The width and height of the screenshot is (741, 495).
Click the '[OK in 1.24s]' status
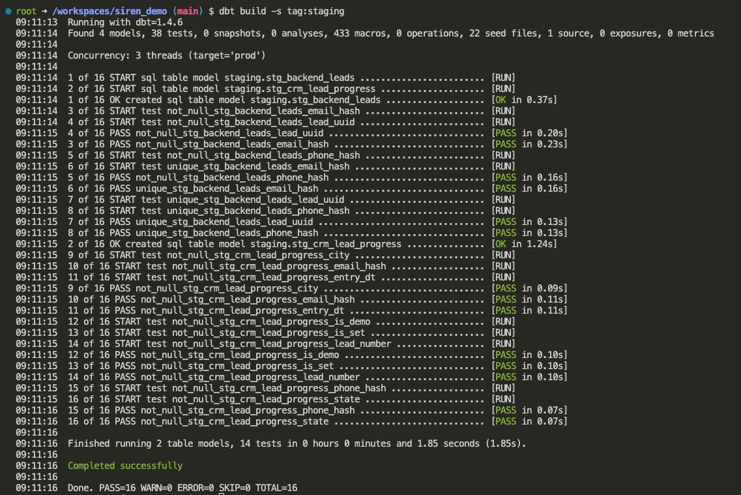click(x=524, y=244)
